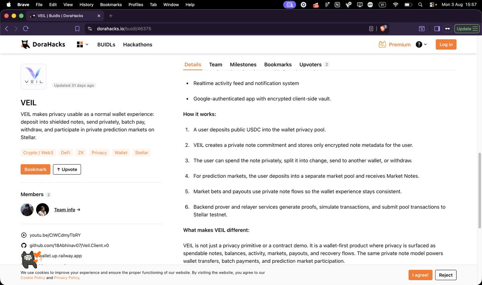Screen dimensions: 482x285
Task: Select the ZK tag
Action: [x=81, y=153]
